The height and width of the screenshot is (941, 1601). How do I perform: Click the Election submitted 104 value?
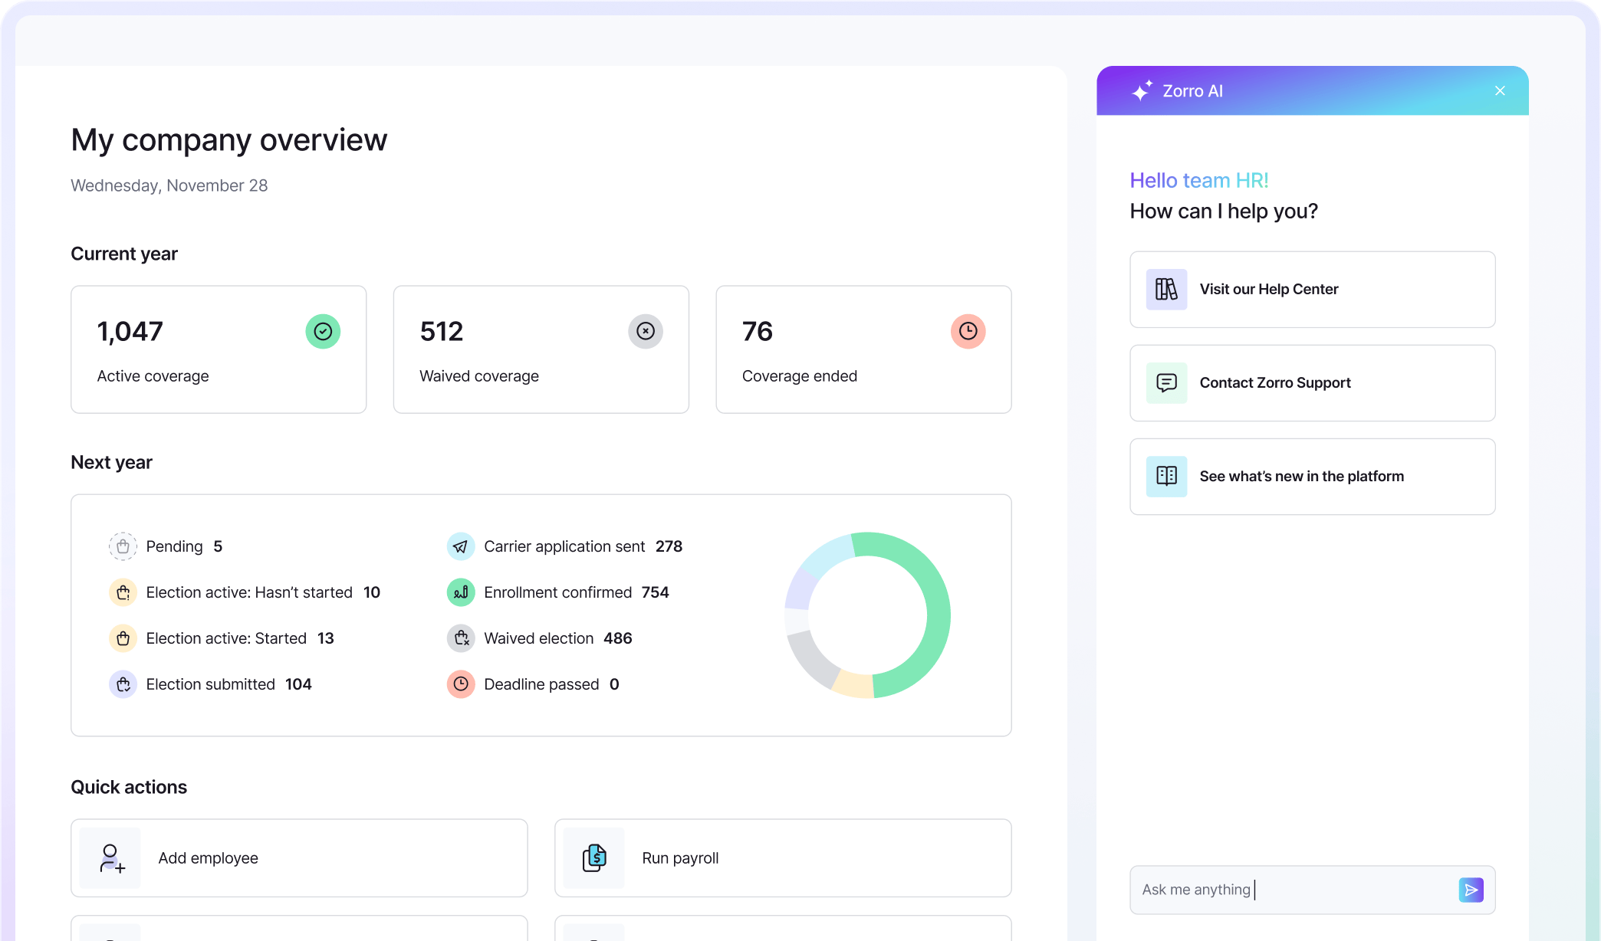(x=298, y=684)
